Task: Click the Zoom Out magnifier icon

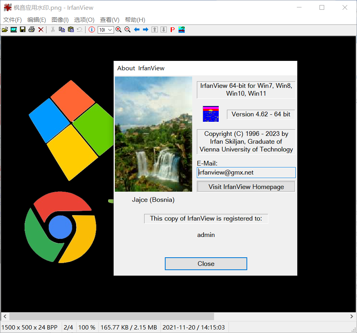Action: pos(127,30)
